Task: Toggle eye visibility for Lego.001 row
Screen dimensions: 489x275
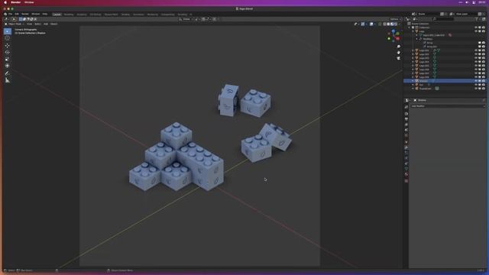Action: (x=476, y=50)
